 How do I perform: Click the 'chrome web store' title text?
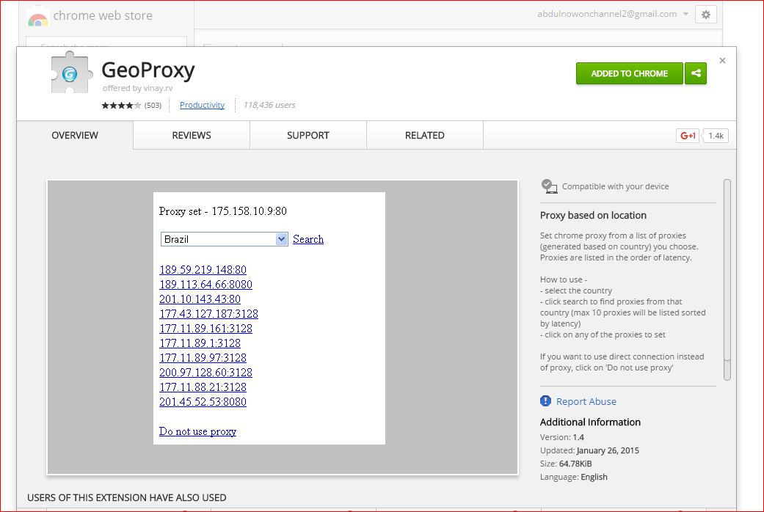(x=103, y=15)
